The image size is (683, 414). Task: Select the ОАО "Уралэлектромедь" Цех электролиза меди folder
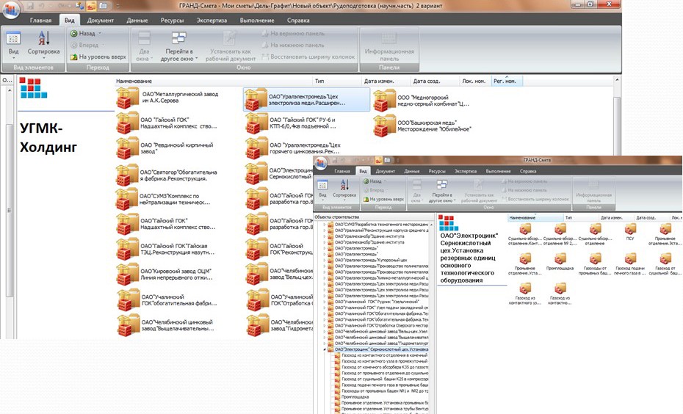pyautogui.click(x=256, y=99)
